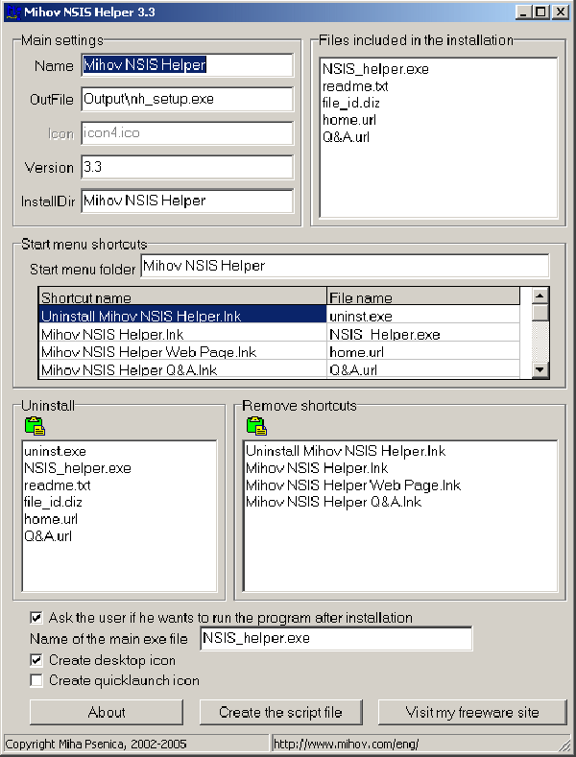Select readme.txt in included files list
576x757 pixels.
[355, 86]
